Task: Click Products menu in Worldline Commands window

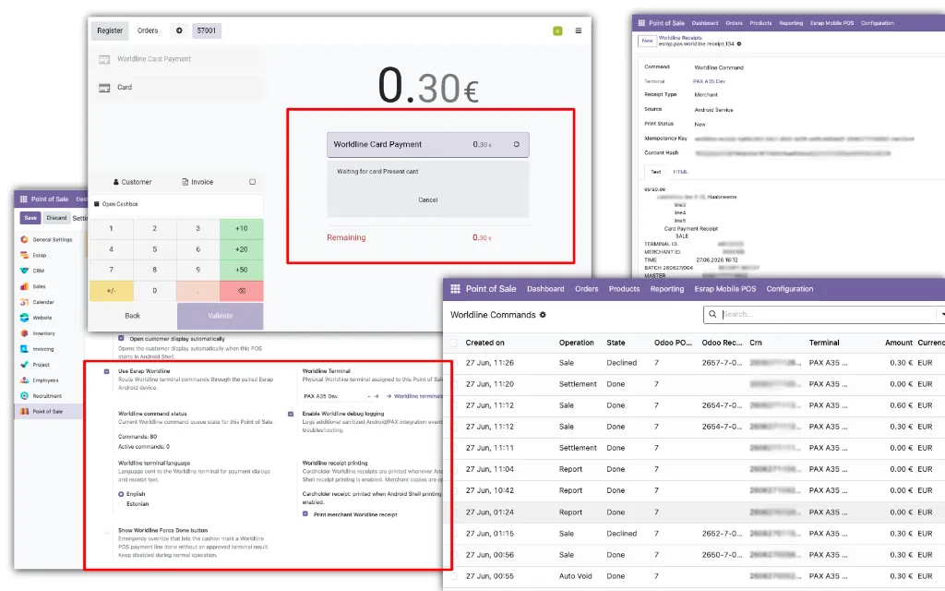Action: coord(624,289)
